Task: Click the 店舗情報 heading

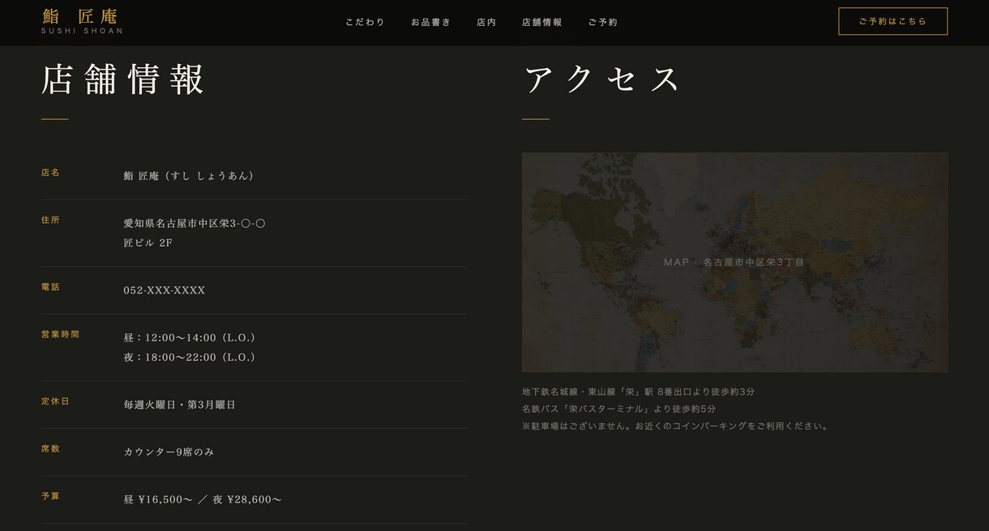Action: (x=122, y=79)
